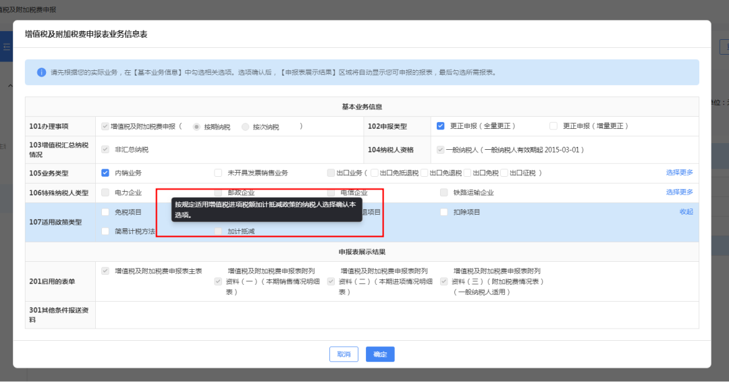The height and width of the screenshot is (382, 729).
Task: Check the 加计抵减 checkbox
Action: click(x=218, y=231)
